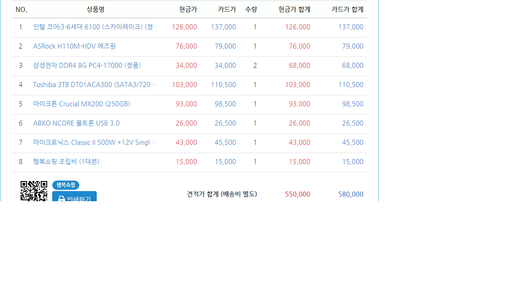Open the 인텔 코어i3-6세대 6100 product link
This screenshot has height=297, width=528.
[x=94, y=27]
